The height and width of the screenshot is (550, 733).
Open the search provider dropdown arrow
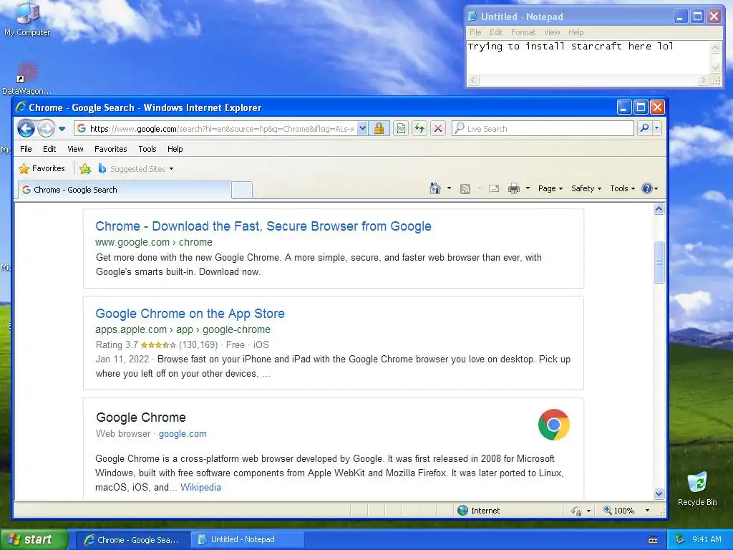click(x=657, y=128)
